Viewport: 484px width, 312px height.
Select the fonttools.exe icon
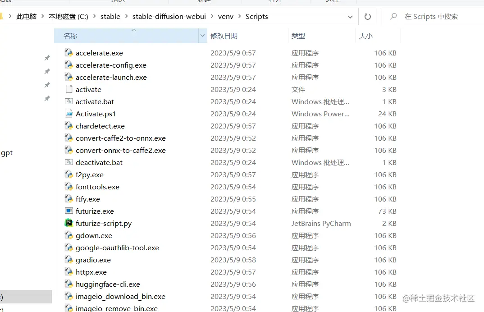pyautogui.click(x=69, y=187)
